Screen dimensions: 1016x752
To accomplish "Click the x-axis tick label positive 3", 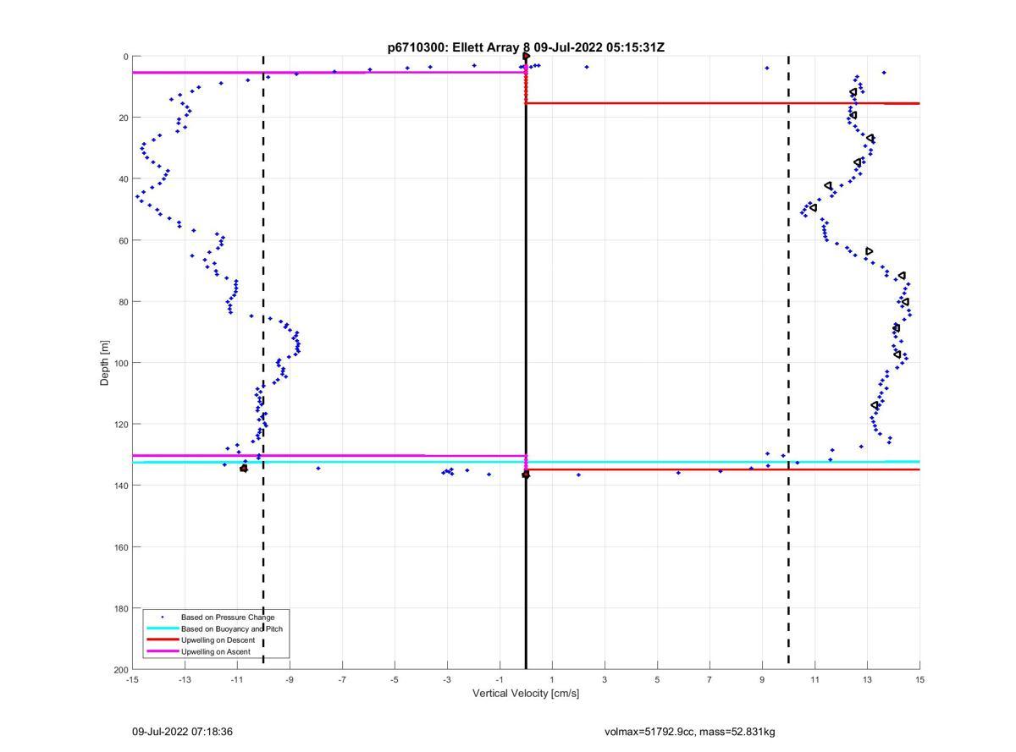I will (605, 679).
